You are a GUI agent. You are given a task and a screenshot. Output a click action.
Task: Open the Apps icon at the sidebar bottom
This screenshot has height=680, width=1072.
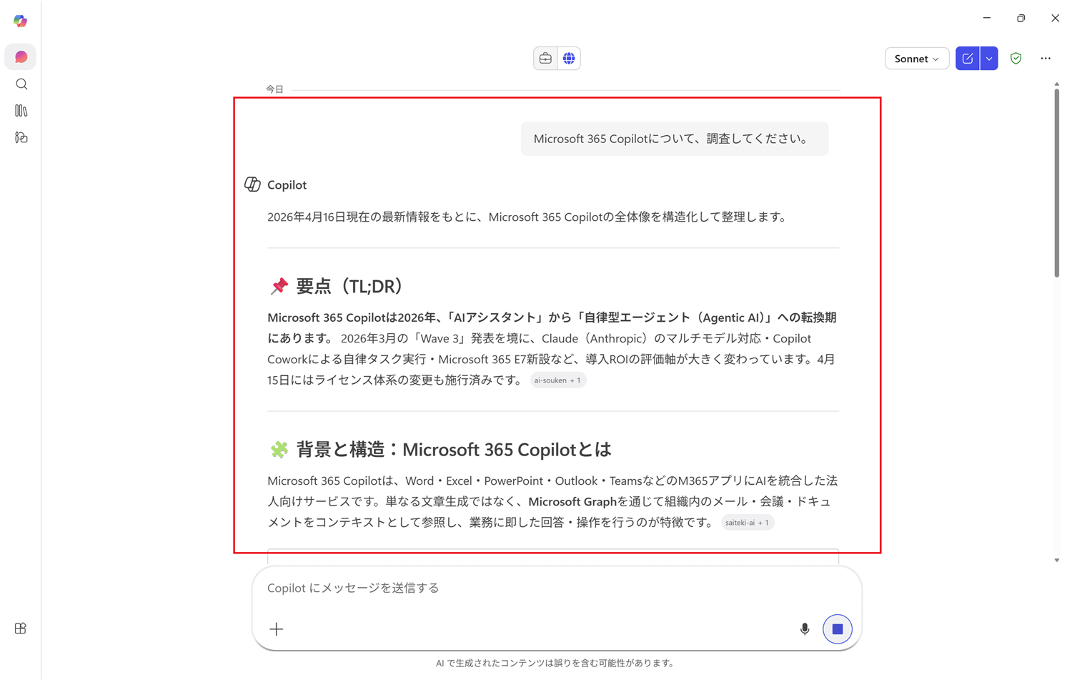click(21, 629)
